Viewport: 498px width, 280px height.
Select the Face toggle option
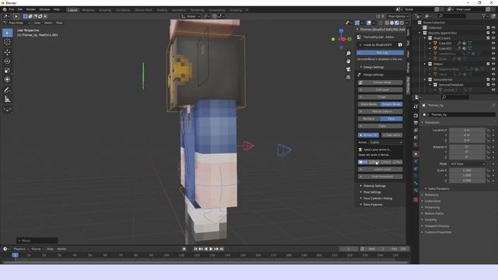[391, 119]
